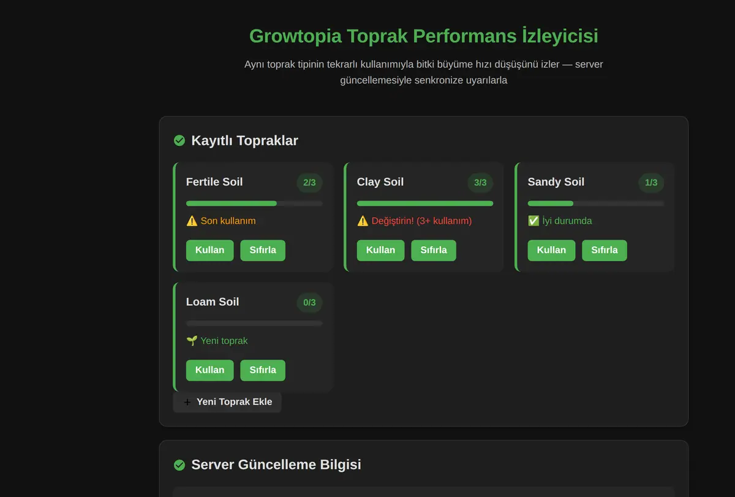Click Server Güncelleme Bilgisi heading

click(276, 465)
